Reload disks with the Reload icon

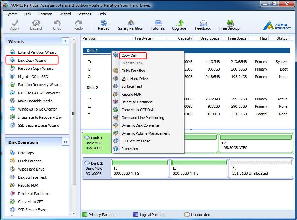click(x=104, y=23)
